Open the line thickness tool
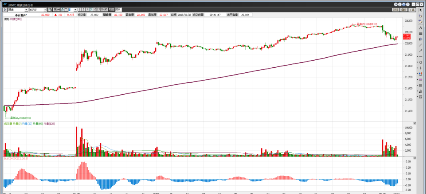 [421, 33]
